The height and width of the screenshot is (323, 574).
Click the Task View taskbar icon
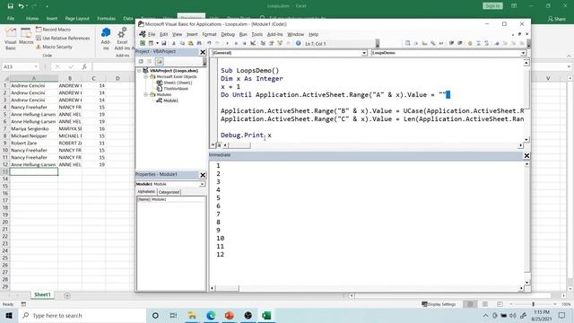click(173, 315)
